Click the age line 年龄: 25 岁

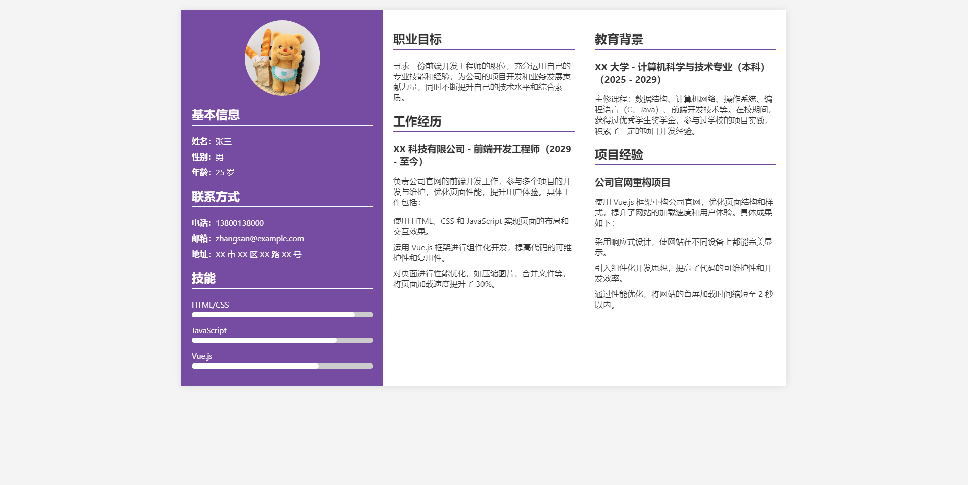(213, 173)
